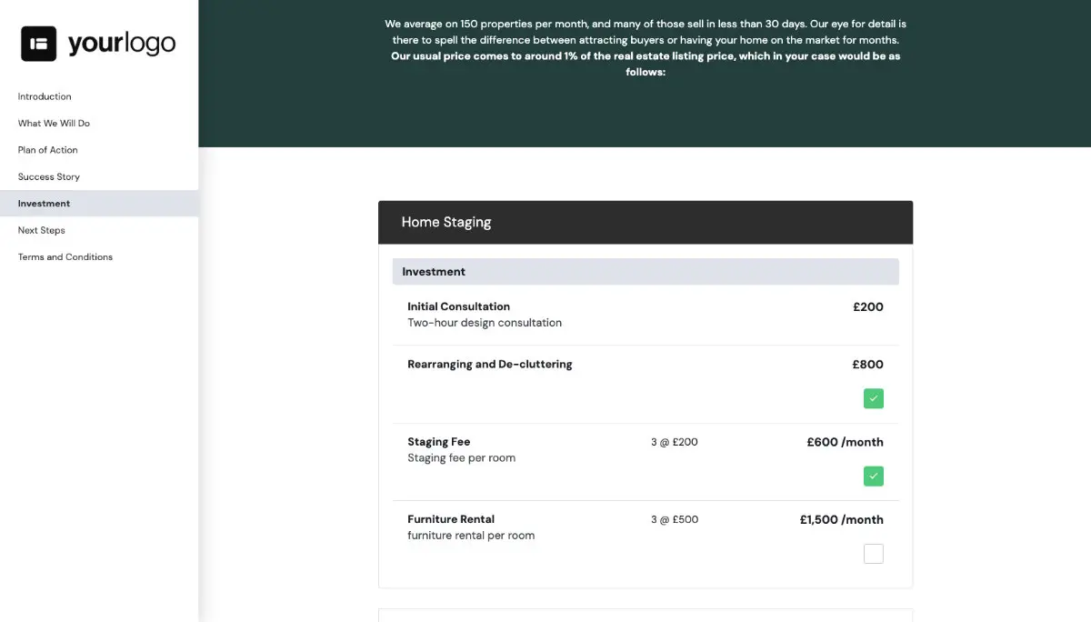This screenshot has height=622, width=1091.
Task: Select the £1,500 /month price text
Action: (x=841, y=519)
